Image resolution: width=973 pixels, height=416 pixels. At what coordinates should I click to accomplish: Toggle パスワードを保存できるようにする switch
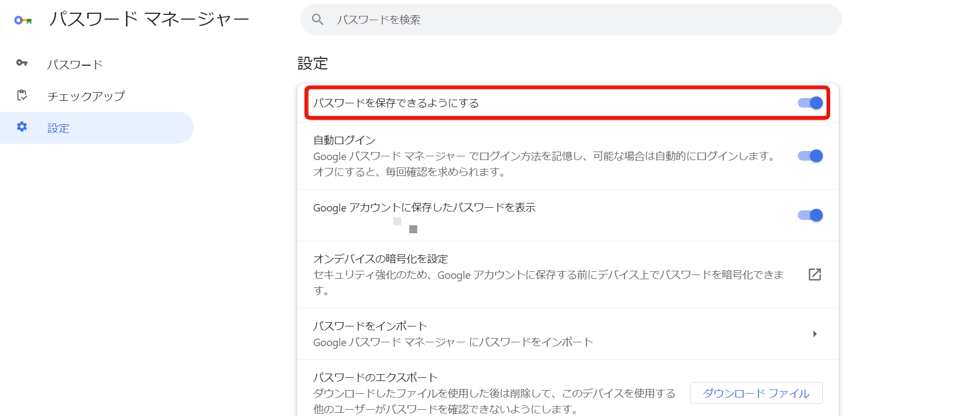coord(810,103)
